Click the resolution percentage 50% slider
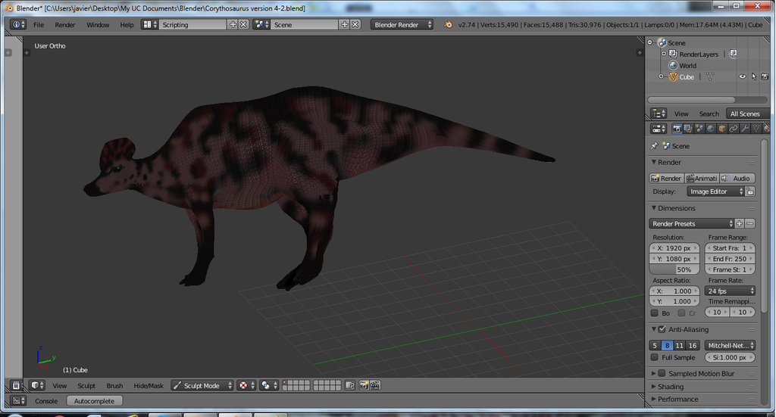The height and width of the screenshot is (417, 776). coord(673,269)
